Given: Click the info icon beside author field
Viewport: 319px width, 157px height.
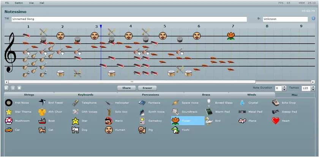Looking at the screenshot, I should 314,18.
